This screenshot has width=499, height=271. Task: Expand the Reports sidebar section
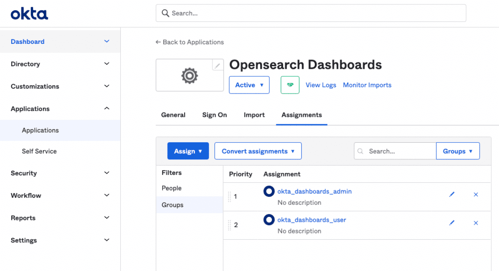pos(60,218)
